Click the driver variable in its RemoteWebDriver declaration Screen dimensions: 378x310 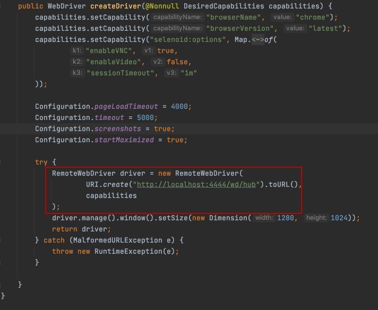click(133, 174)
